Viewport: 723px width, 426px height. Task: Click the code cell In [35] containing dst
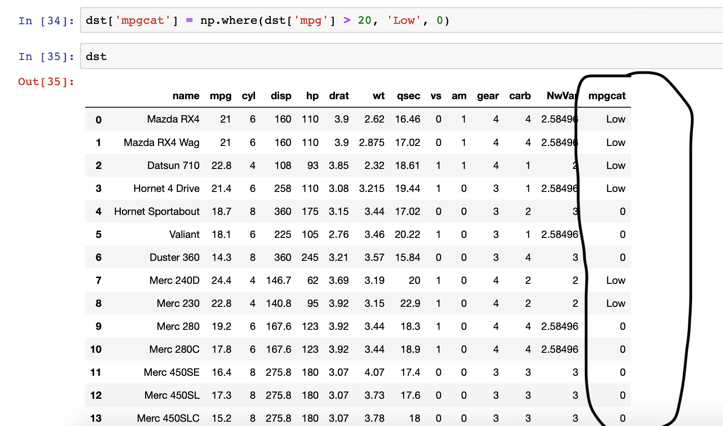(402, 56)
